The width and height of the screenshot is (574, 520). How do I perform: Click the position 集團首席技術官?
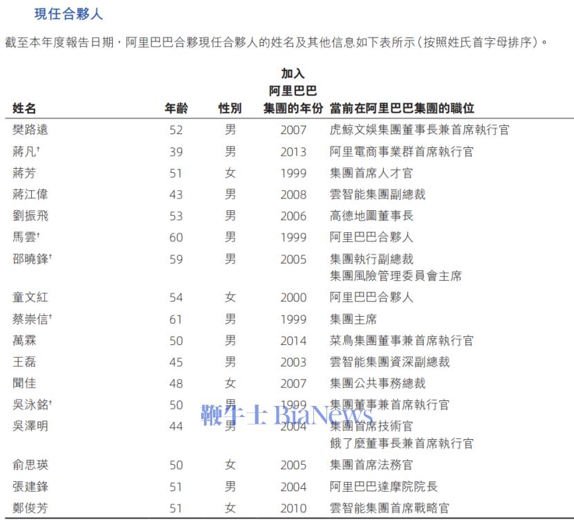coord(371,426)
